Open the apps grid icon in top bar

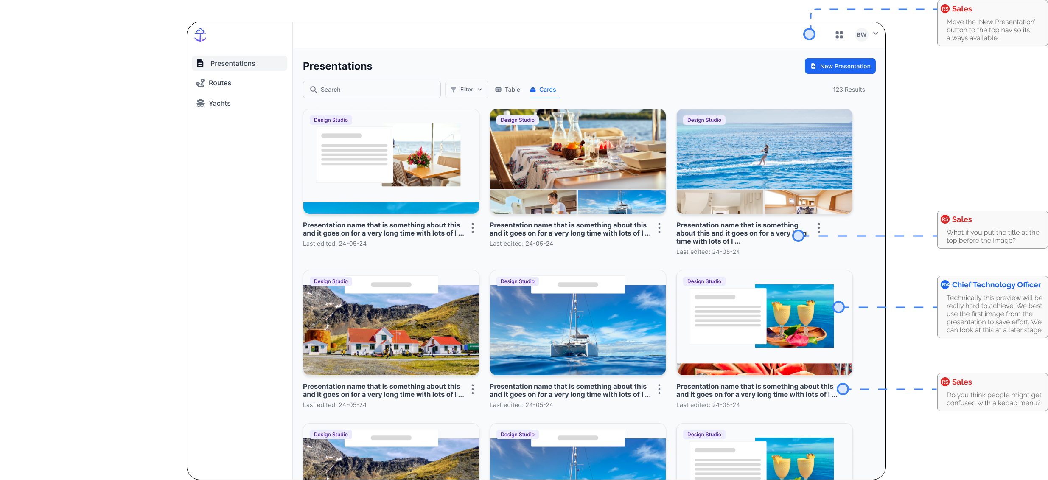point(839,34)
